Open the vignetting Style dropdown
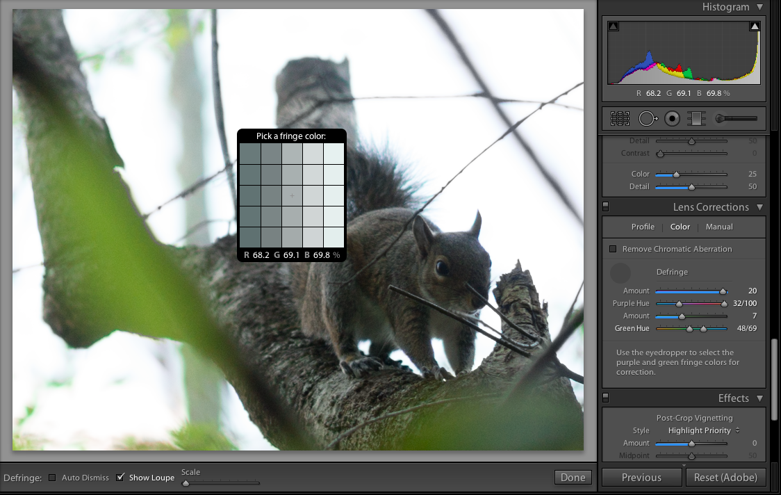This screenshot has width=781, height=495. coord(703,430)
